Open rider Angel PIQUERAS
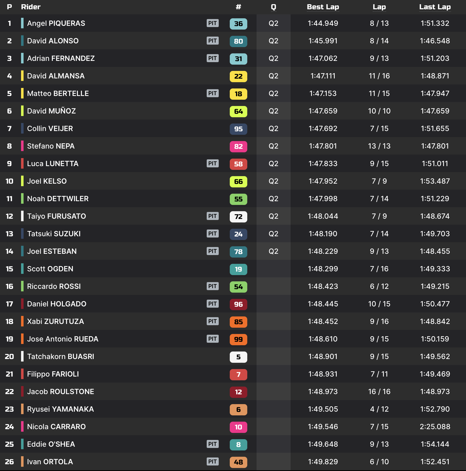Viewport: 466px width, 471px height. coord(56,23)
